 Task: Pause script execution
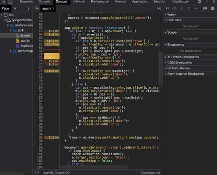(167, 8)
